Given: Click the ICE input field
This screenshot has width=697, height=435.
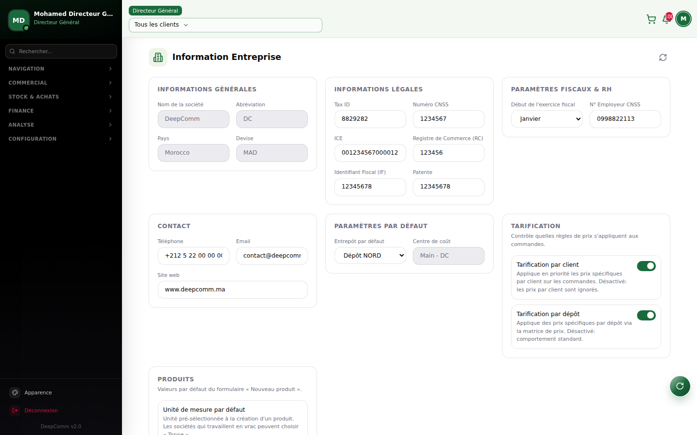Looking at the screenshot, I should [x=370, y=153].
